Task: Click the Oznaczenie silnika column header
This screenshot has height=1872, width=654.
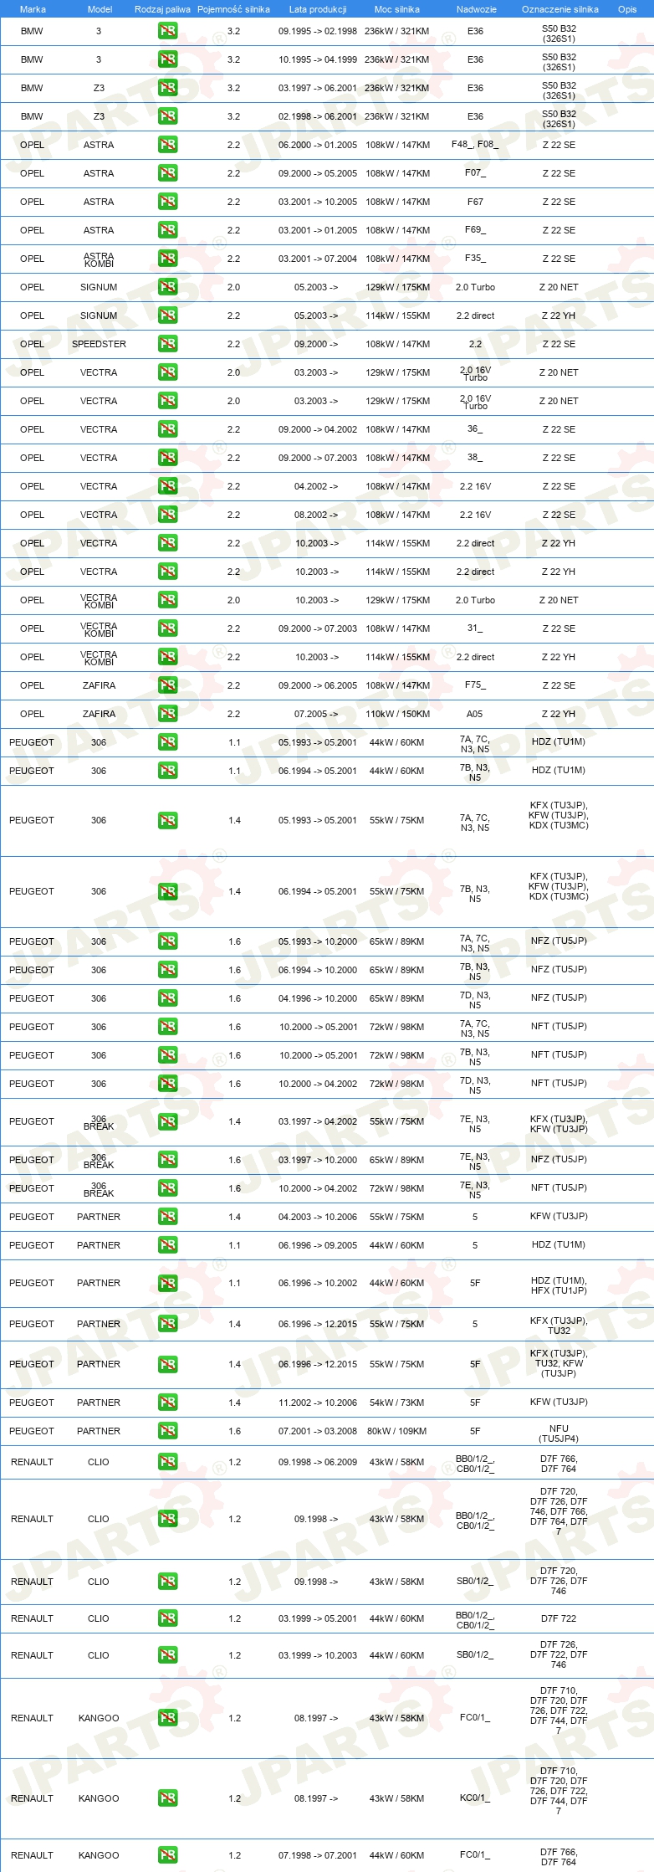Action: tap(560, 9)
